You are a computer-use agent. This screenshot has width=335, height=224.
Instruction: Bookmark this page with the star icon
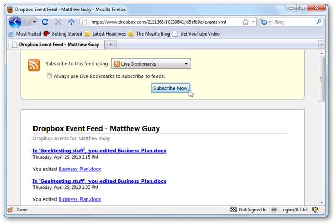point(245,22)
